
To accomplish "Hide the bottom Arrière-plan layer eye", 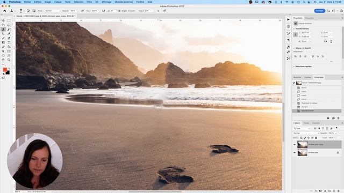I will [295, 152].
